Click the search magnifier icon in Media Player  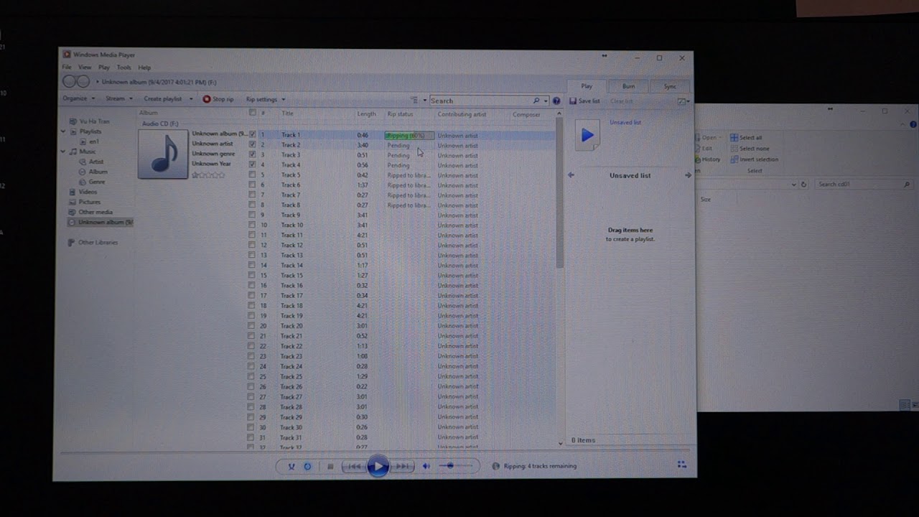(x=536, y=101)
